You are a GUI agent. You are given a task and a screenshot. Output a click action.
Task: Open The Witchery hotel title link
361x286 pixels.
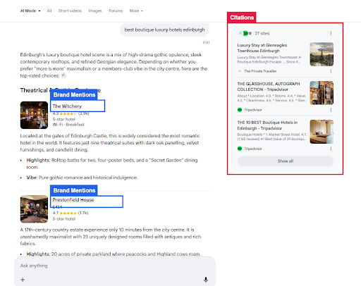tap(67, 106)
